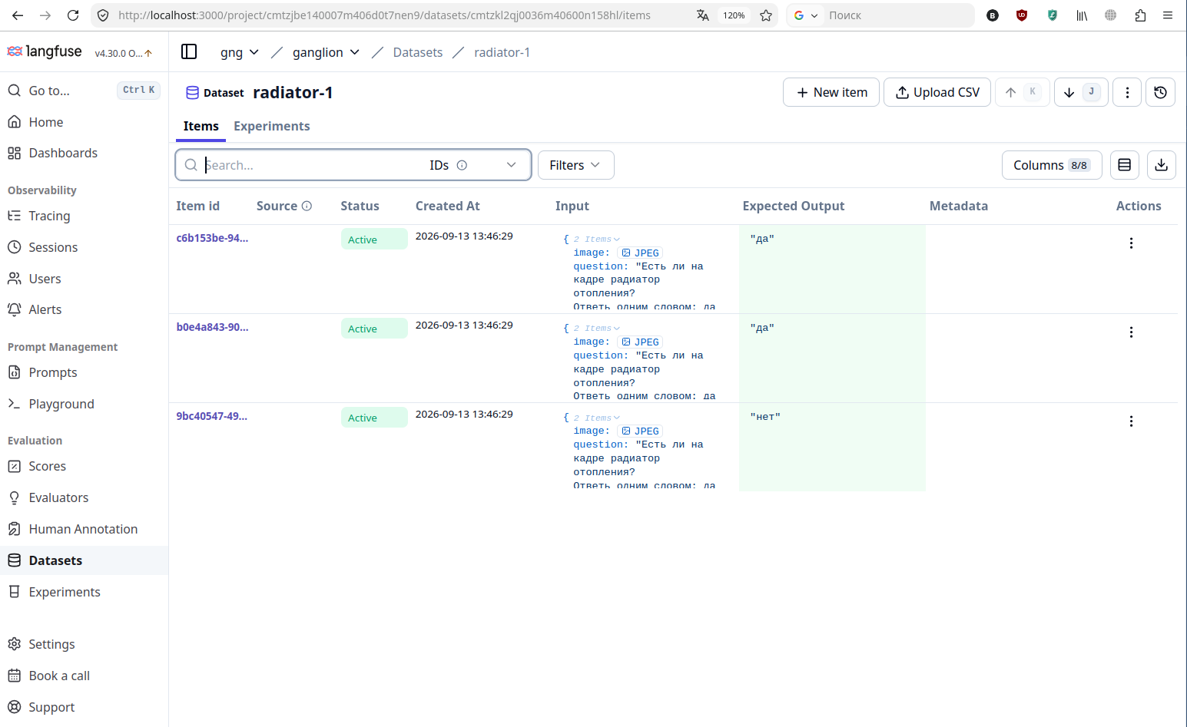Focus the dataset items Search field
The image size is (1187, 727).
click(x=311, y=165)
